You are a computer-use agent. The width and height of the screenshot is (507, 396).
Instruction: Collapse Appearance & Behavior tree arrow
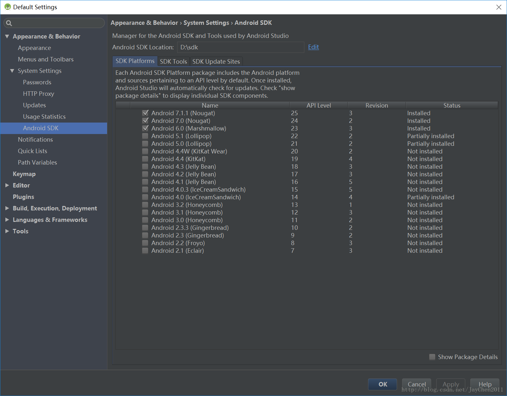click(x=7, y=36)
